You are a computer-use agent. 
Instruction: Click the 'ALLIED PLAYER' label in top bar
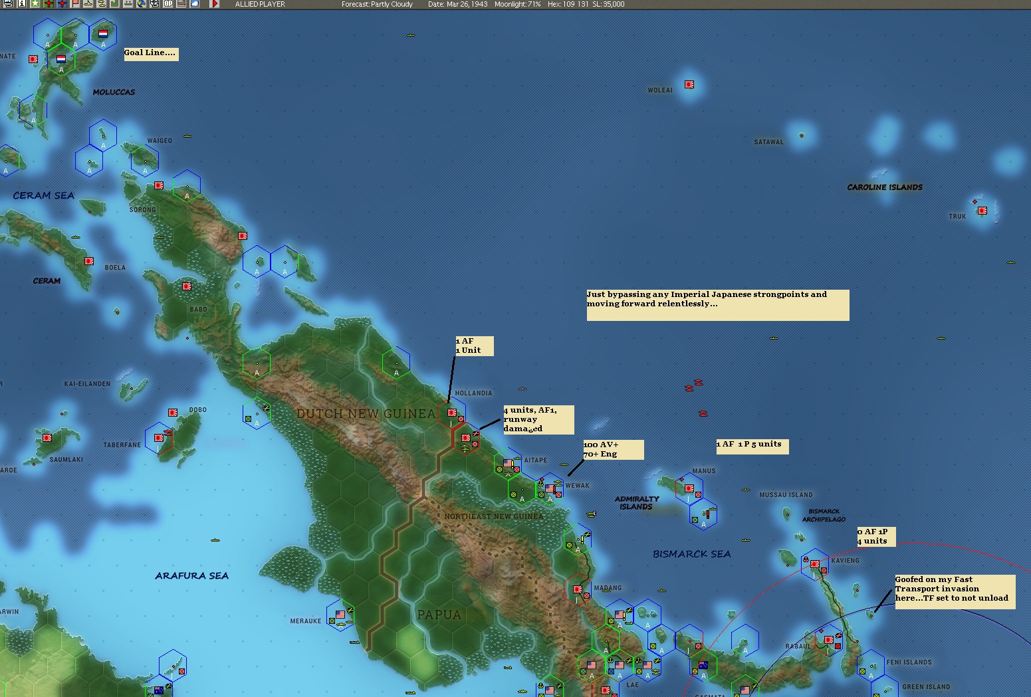click(260, 4)
